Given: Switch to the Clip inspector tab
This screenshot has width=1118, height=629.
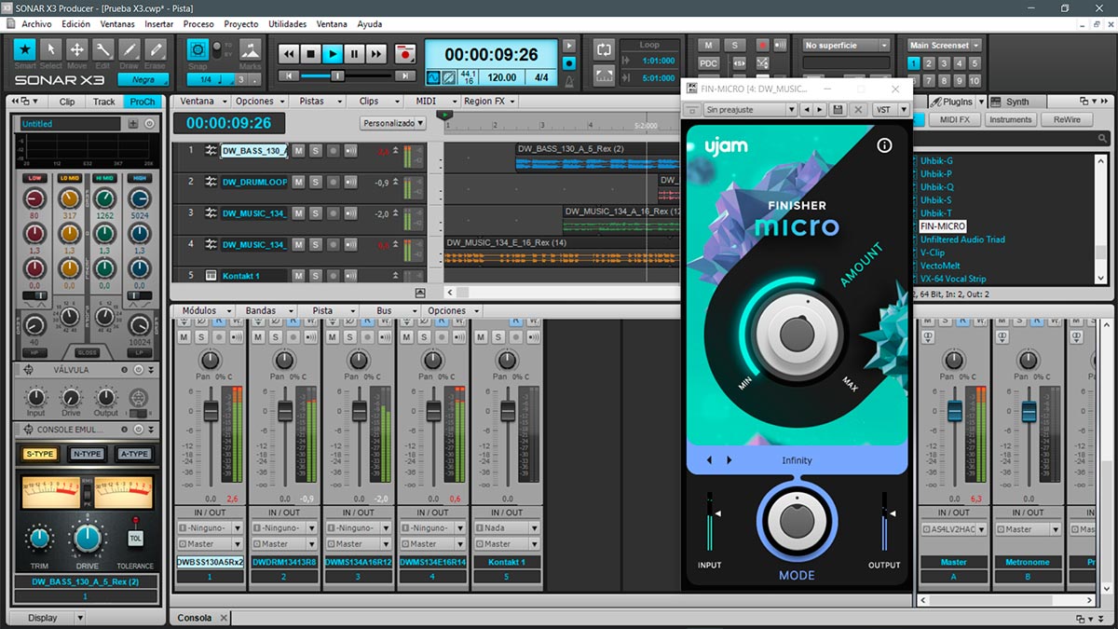Looking at the screenshot, I should (66, 102).
